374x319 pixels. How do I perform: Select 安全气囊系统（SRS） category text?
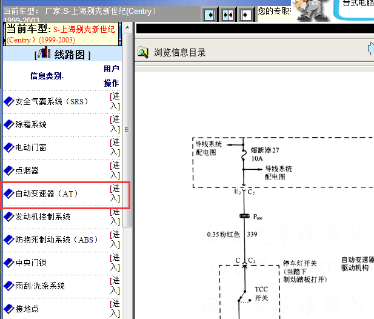52,102
